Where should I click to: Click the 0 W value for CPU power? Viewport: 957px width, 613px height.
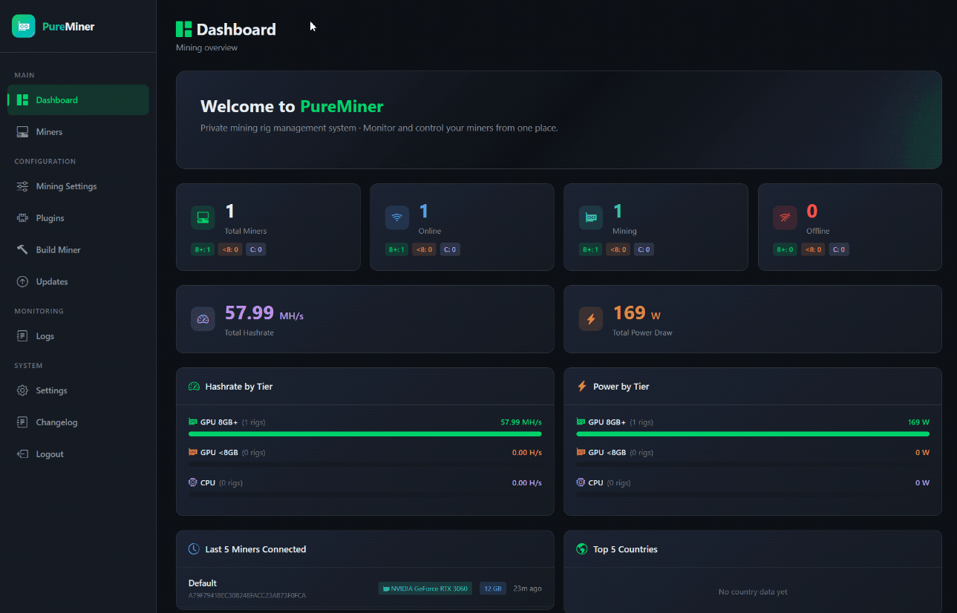[922, 483]
